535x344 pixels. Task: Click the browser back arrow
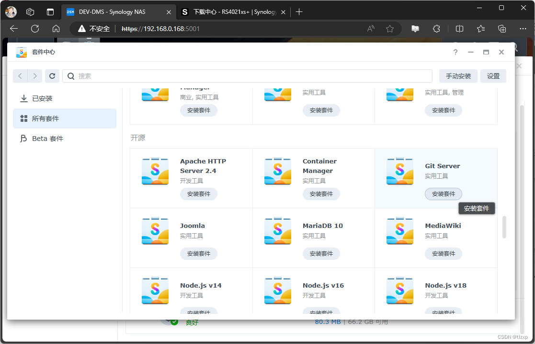pyautogui.click(x=14, y=29)
